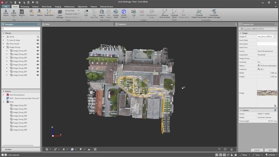Click the terrain profile icon in viewer toolbar
The height and width of the screenshot is (157, 279).
point(89,149)
